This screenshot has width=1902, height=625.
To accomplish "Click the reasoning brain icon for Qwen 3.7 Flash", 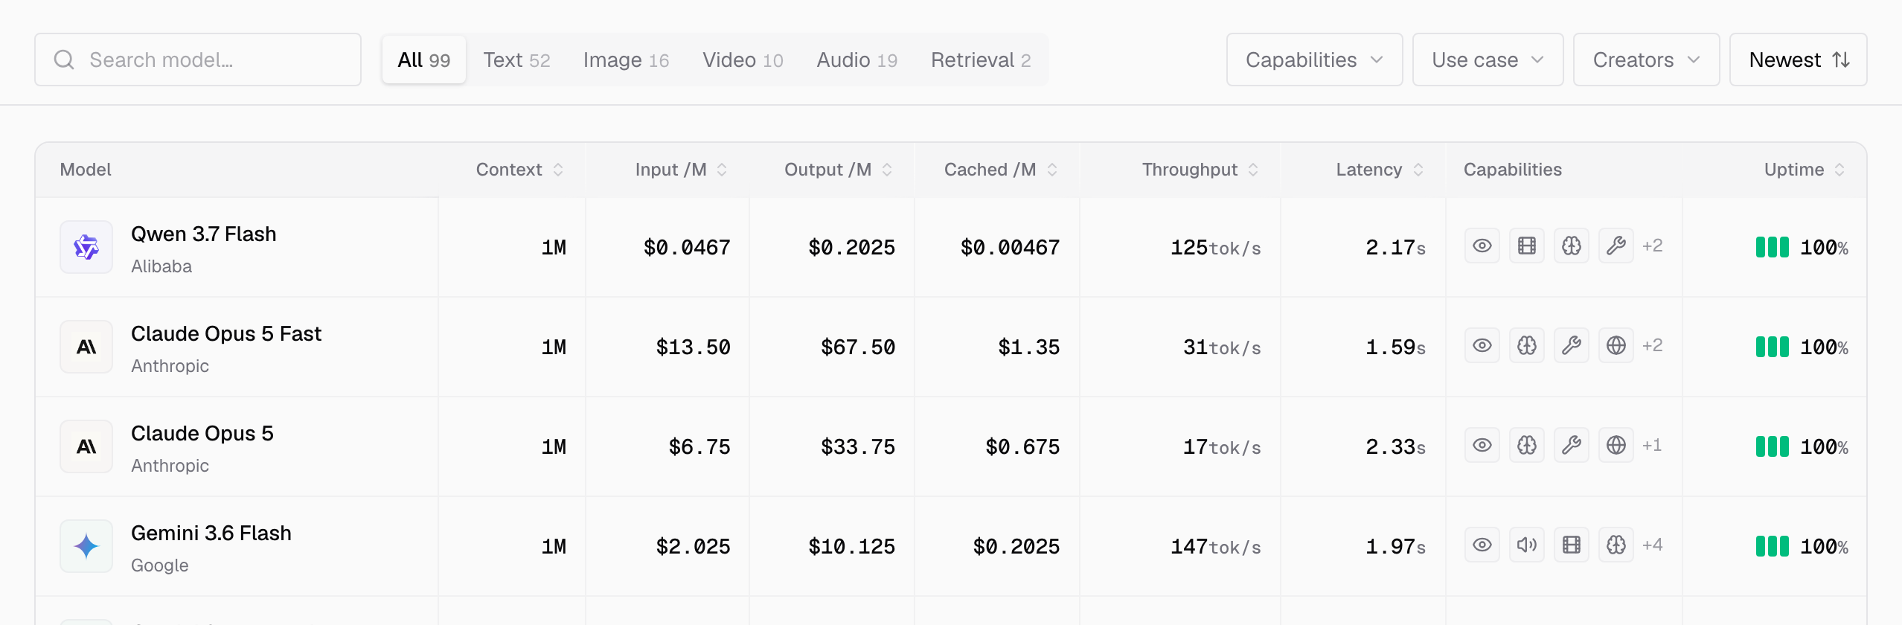I will tap(1571, 246).
